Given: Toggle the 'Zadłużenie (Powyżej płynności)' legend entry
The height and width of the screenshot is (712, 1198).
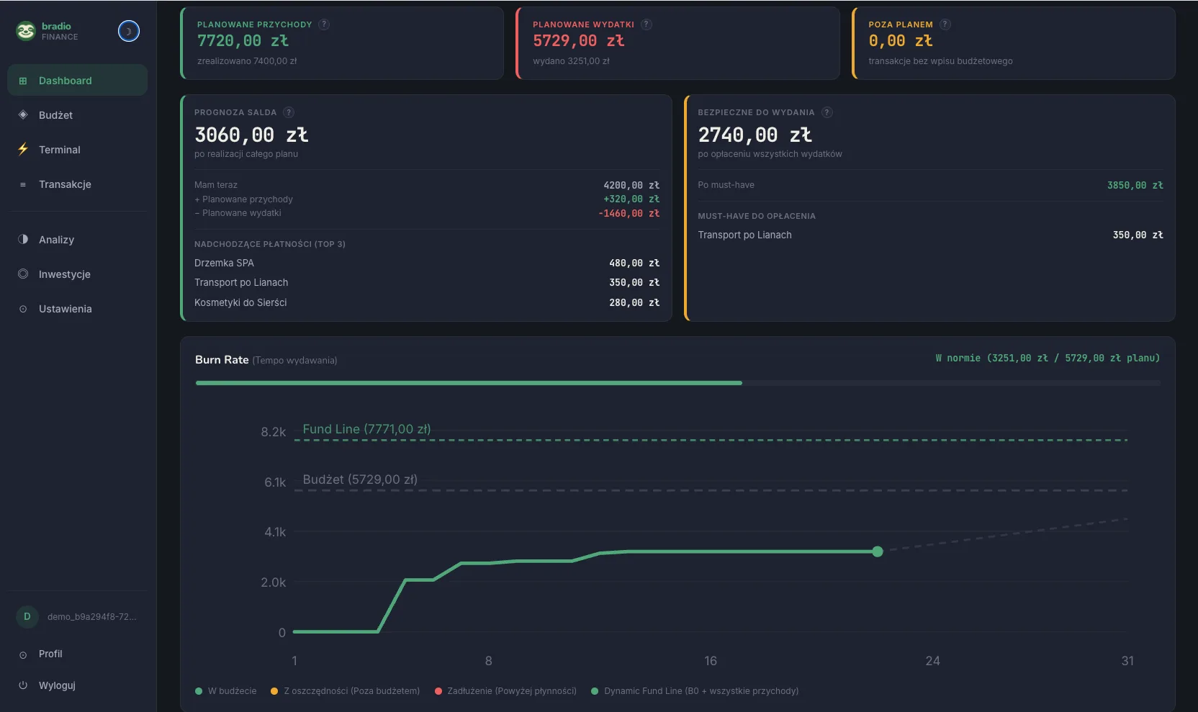Looking at the screenshot, I should click(x=504, y=691).
